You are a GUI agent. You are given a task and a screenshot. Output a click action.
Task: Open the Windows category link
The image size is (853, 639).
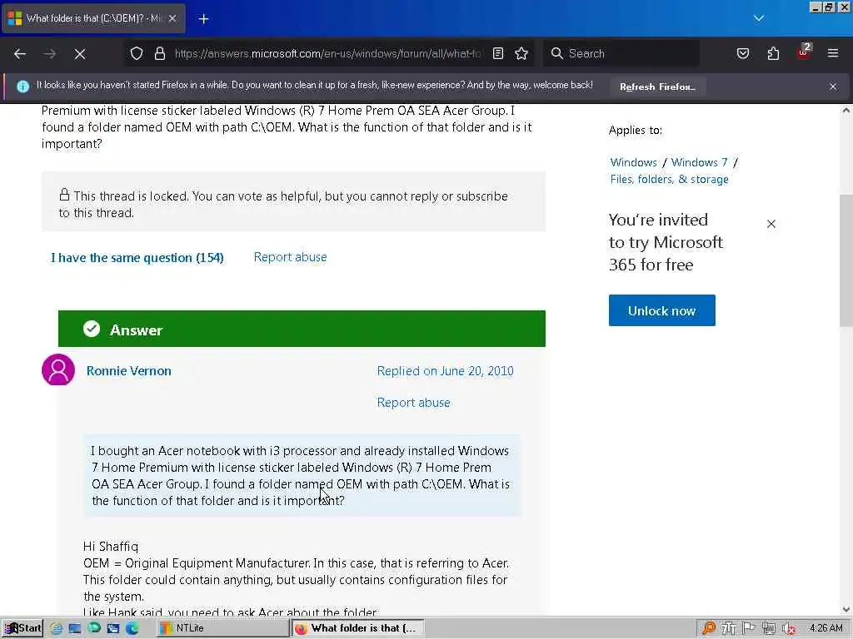633,162
